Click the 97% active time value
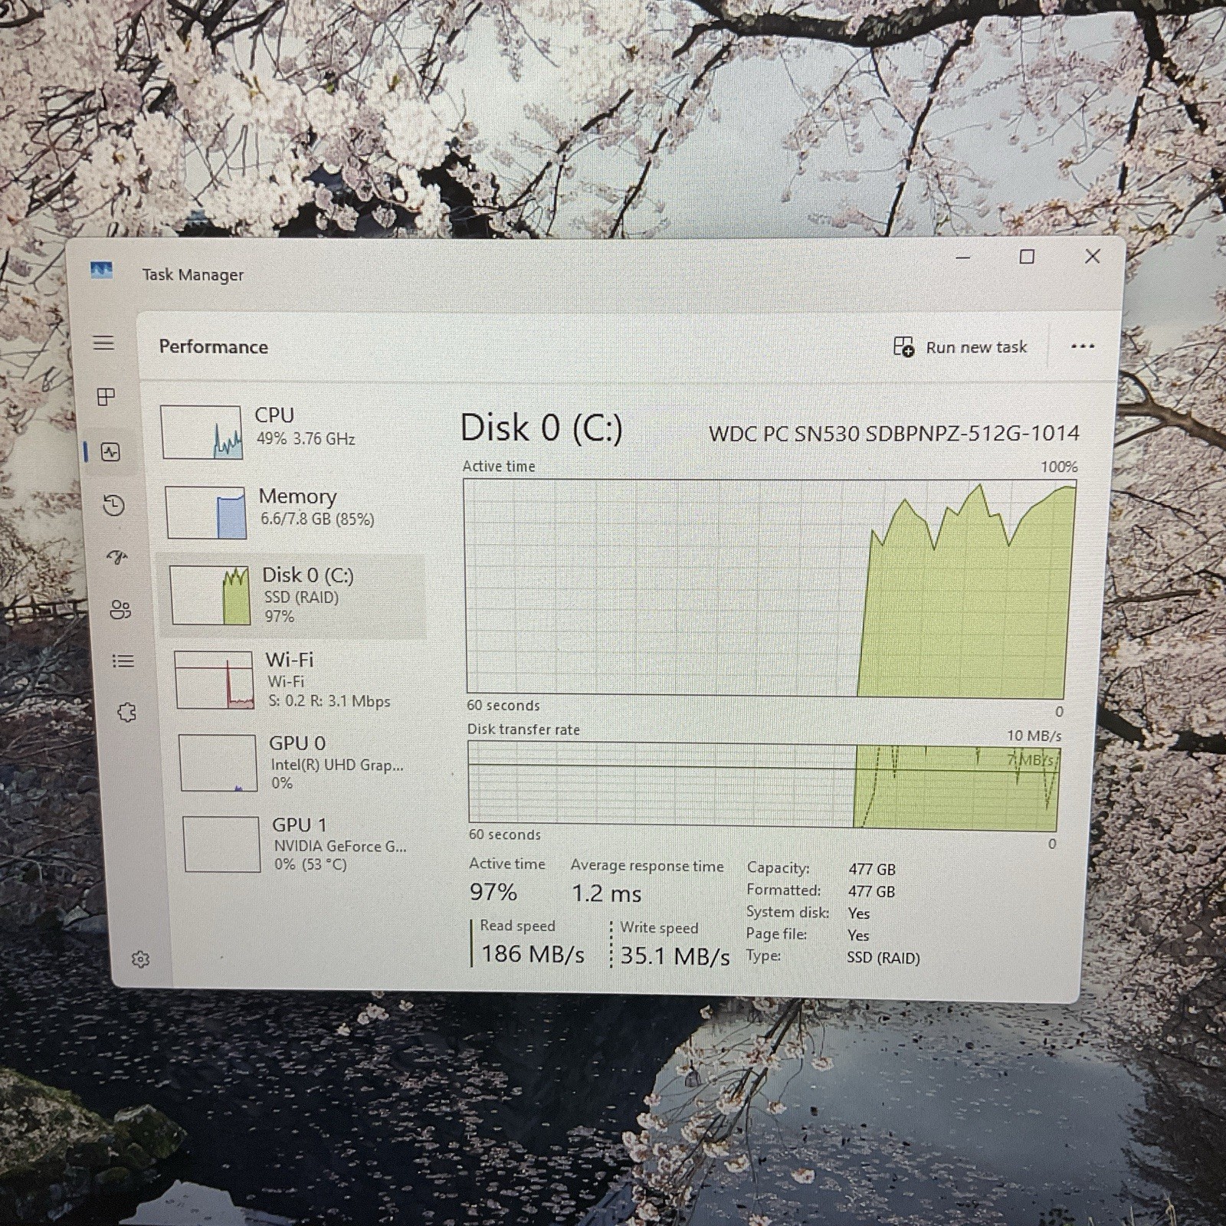Image resolution: width=1226 pixels, height=1226 pixels. click(x=493, y=892)
